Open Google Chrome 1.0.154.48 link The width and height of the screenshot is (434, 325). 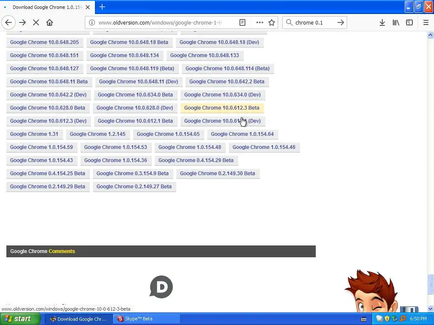pos(190,147)
